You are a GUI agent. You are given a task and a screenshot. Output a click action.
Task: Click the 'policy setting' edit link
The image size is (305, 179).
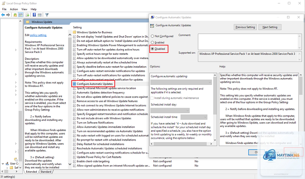pos(39,35)
